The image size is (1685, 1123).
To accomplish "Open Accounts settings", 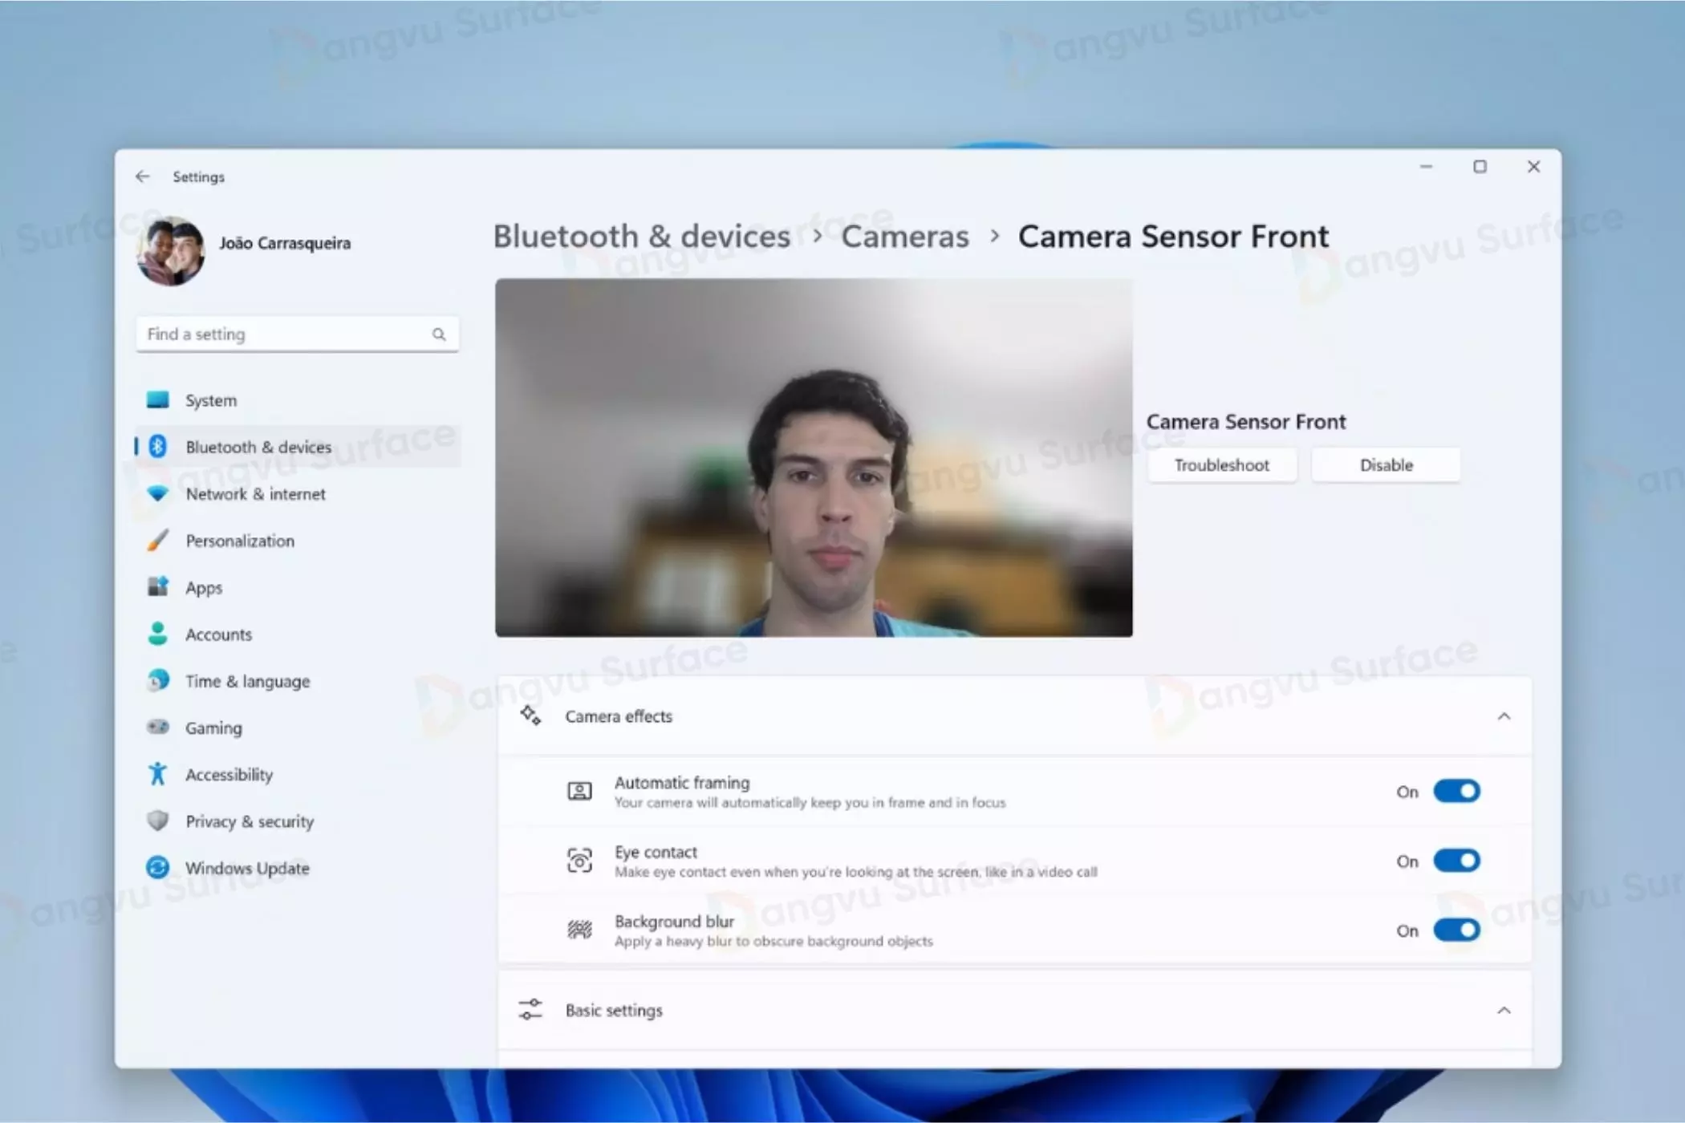I will pyautogui.click(x=298, y=634).
